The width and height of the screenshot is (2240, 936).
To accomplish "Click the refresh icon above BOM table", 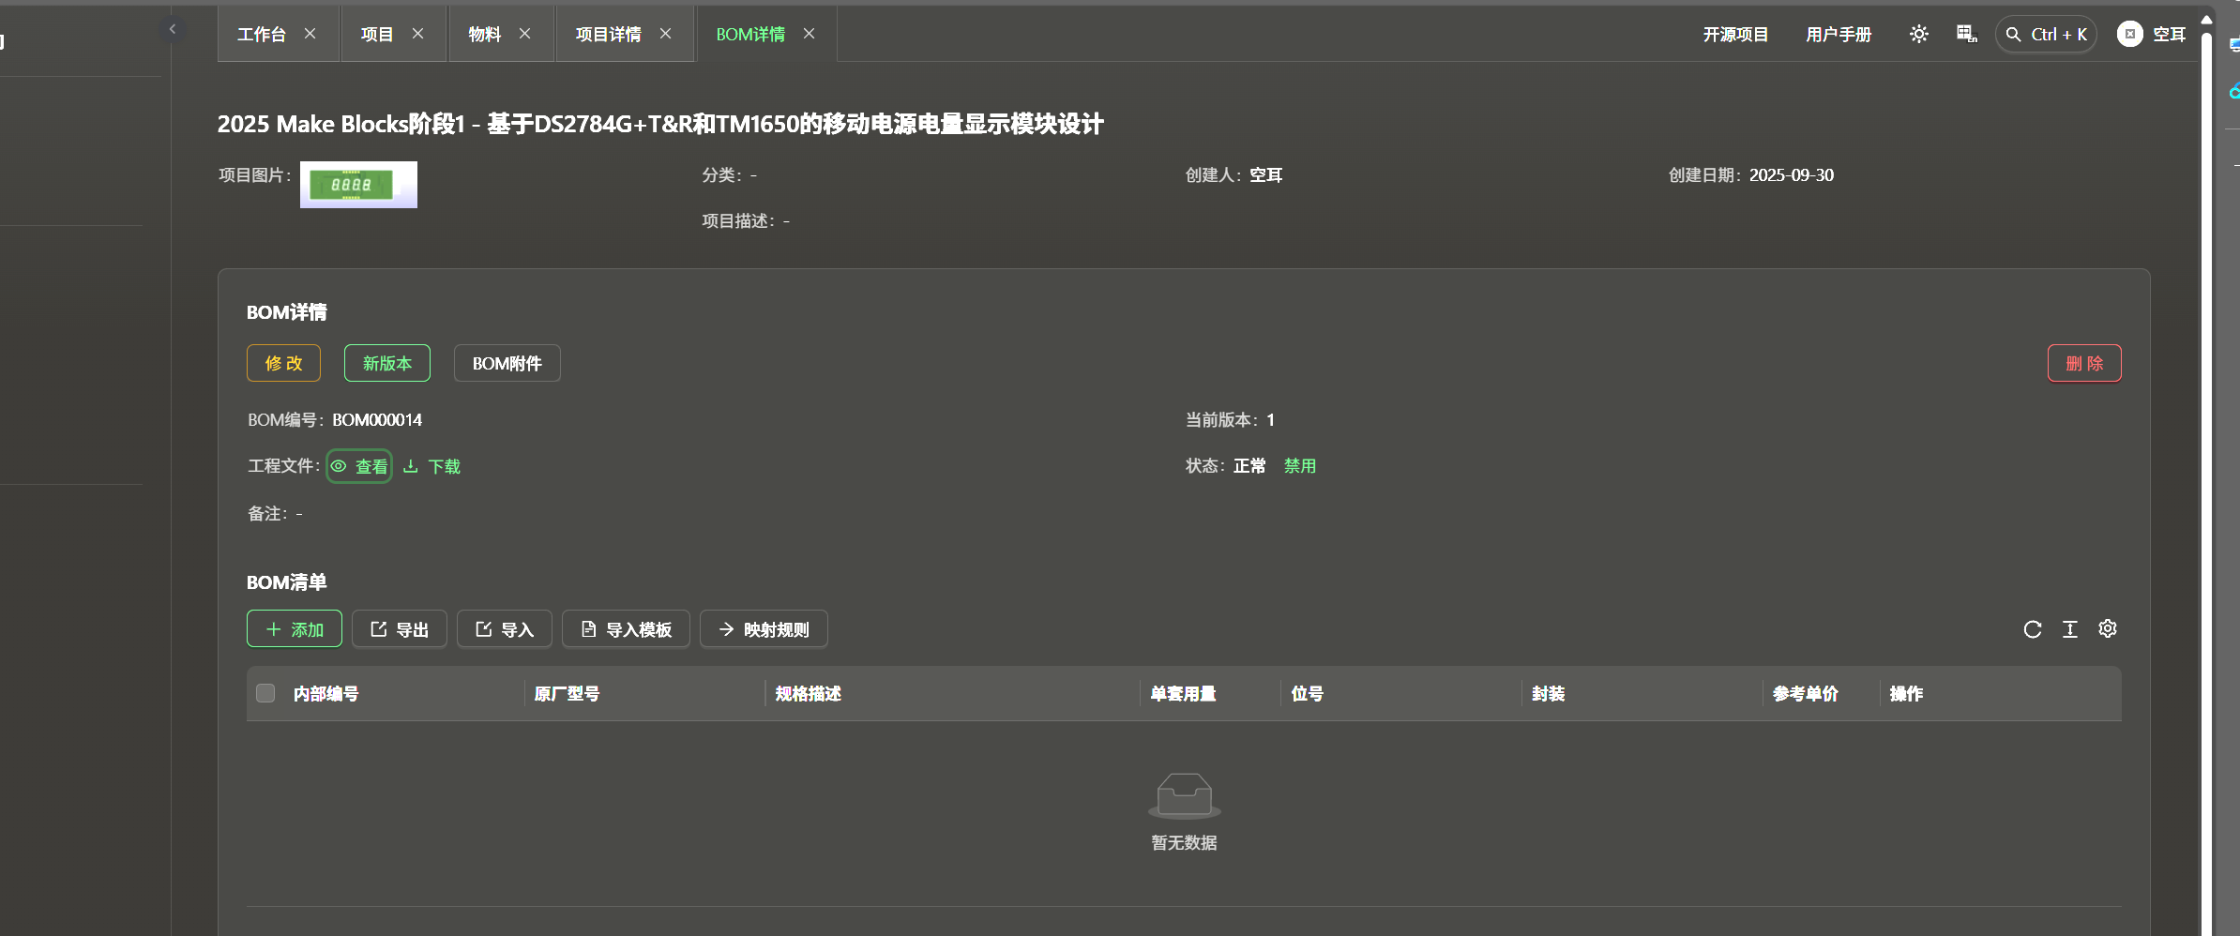I will tap(2032, 629).
